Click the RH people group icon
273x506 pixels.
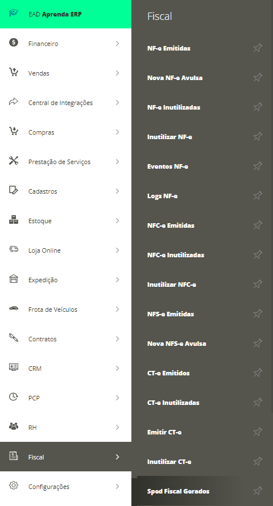[x=14, y=426]
